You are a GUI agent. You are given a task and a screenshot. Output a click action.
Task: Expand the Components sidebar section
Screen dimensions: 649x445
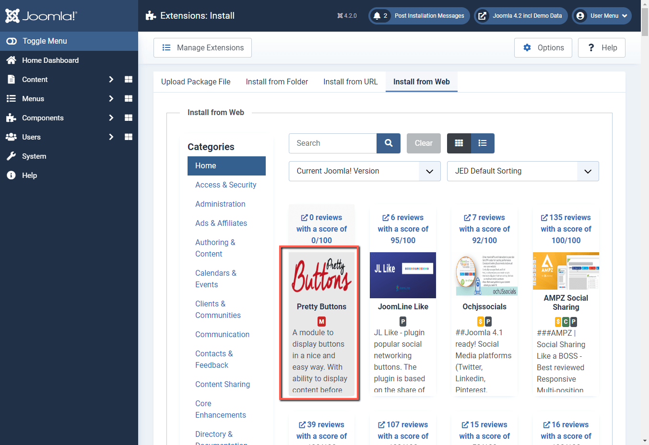(x=111, y=117)
